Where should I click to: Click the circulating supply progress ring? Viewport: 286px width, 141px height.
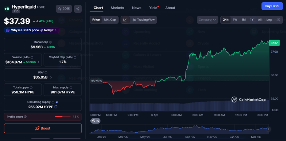[x=56, y=107]
